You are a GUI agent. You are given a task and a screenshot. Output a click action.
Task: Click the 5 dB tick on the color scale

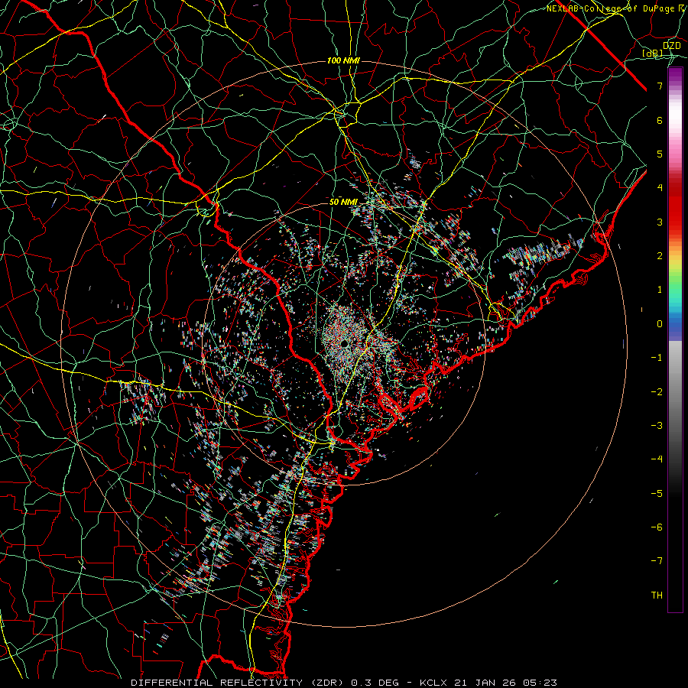coord(660,154)
